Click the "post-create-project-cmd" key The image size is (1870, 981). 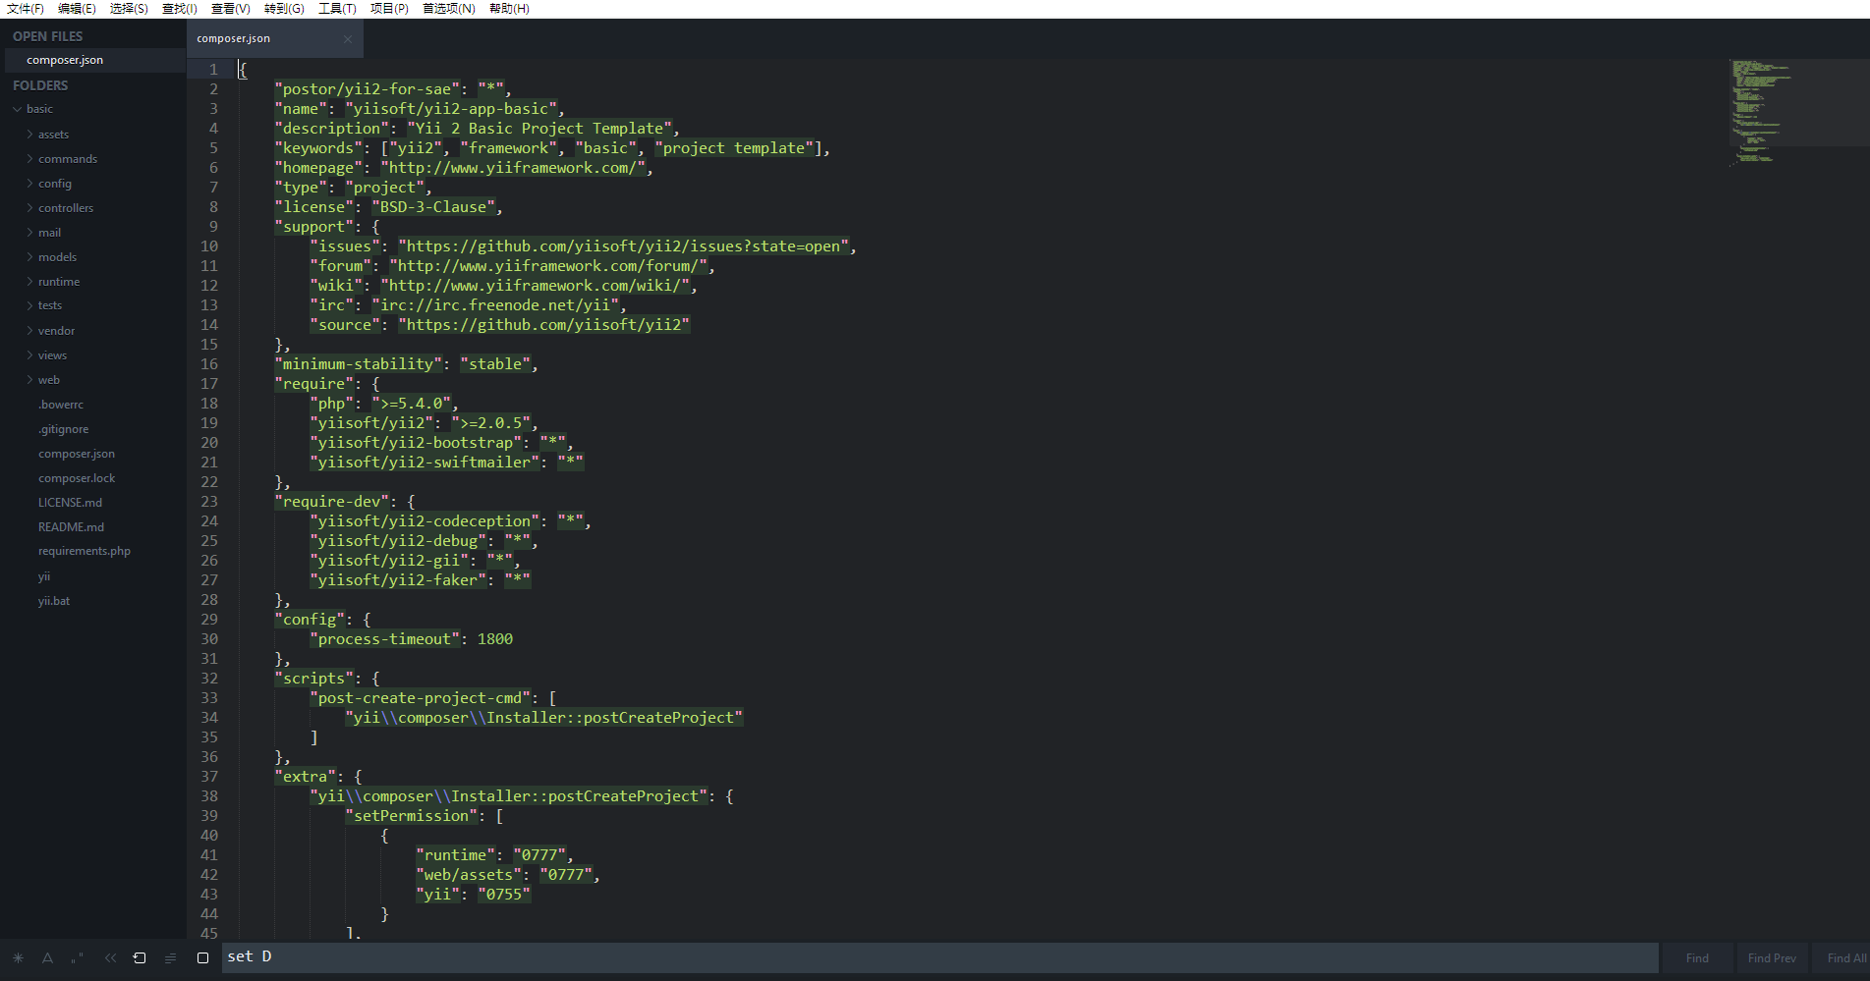[421, 698]
